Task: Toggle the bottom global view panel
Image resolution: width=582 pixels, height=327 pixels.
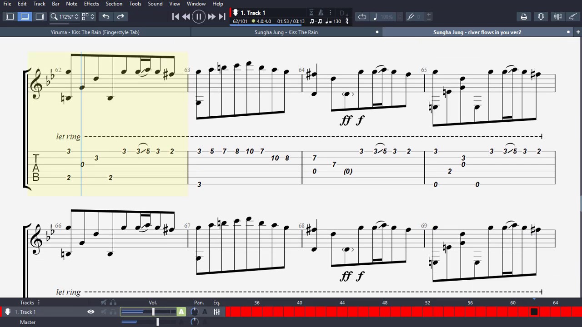Action: (25, 16)
